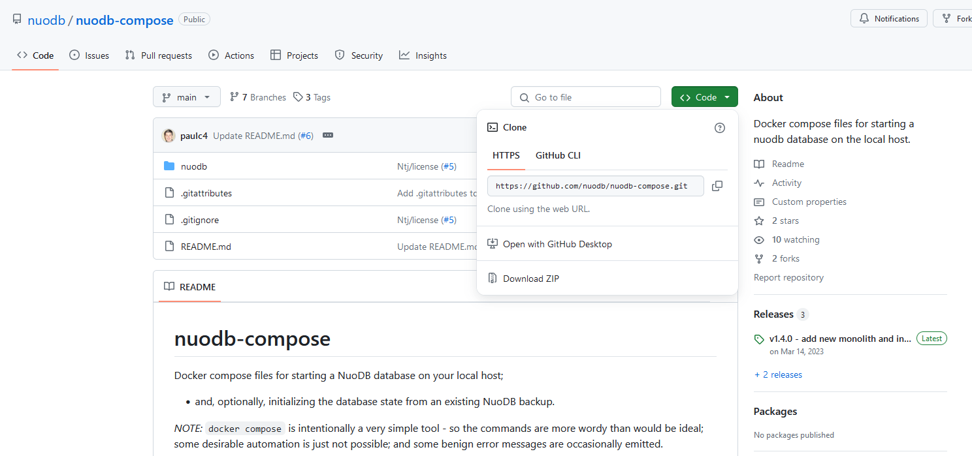The width and height of the screenshot is (972, 456).
Task: Switch to the Insights tab
Action: [x=423, y=55]
